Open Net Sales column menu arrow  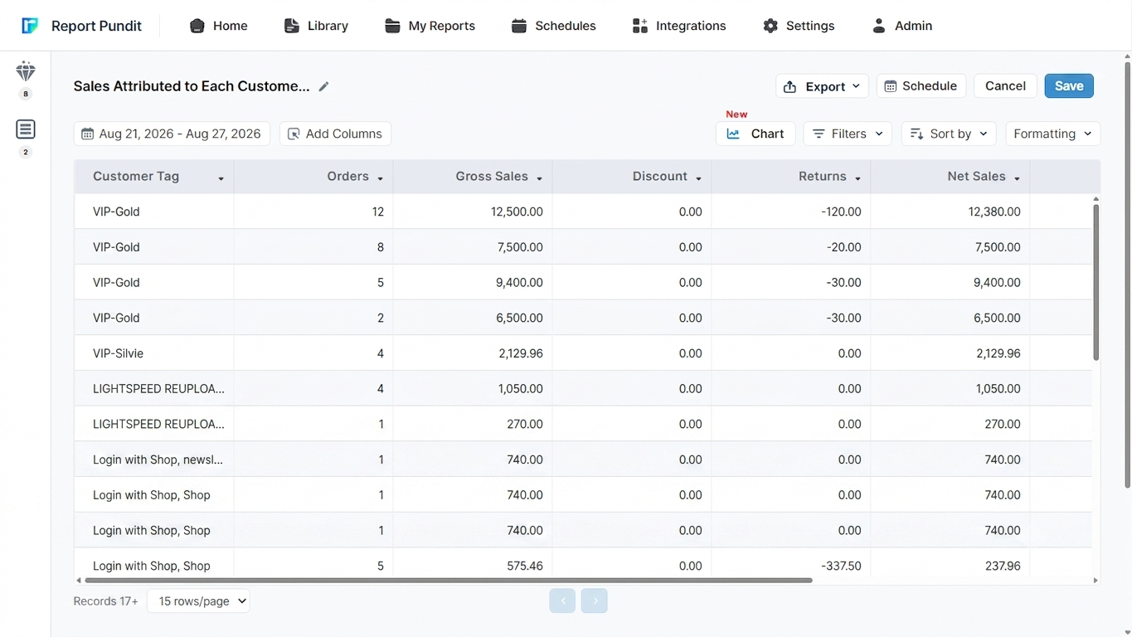[1018, 178]
